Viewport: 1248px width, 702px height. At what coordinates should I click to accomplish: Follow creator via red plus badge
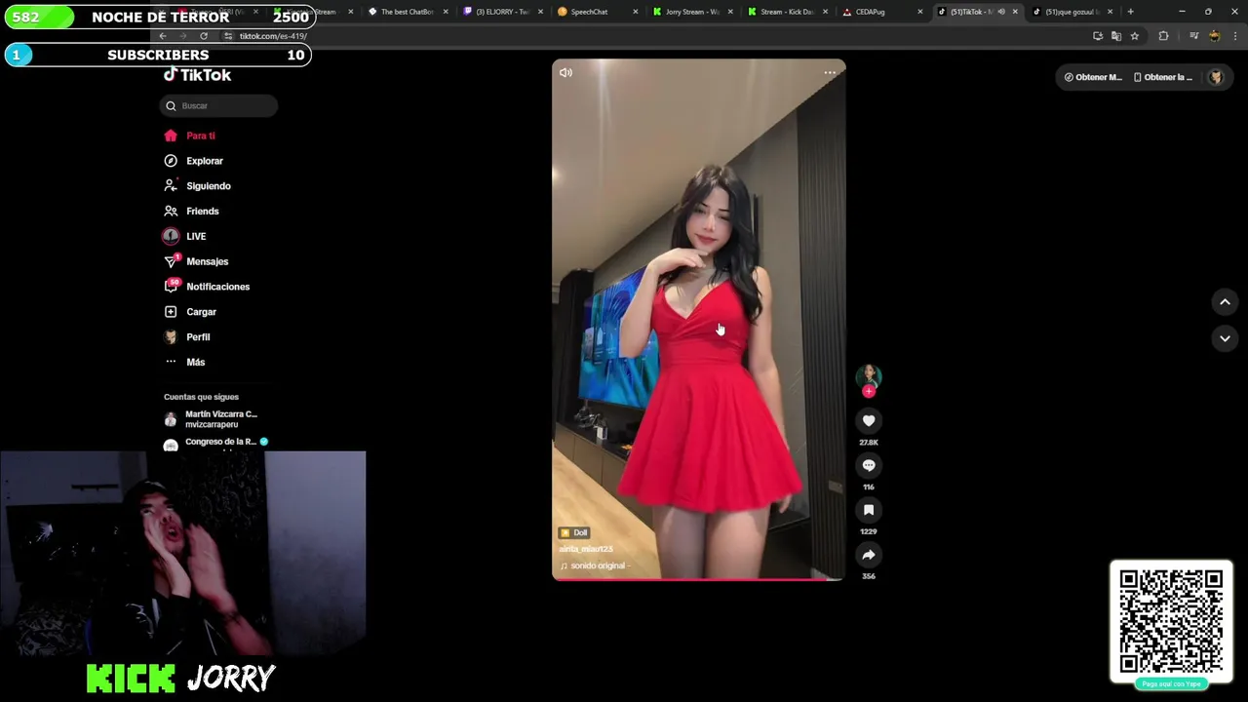click(869, 391)
